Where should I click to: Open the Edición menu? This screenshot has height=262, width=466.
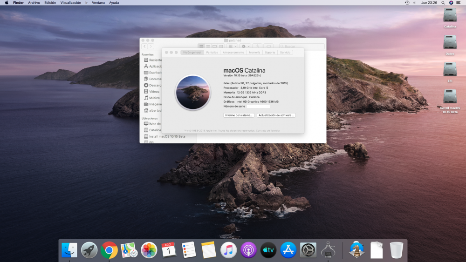50,3
